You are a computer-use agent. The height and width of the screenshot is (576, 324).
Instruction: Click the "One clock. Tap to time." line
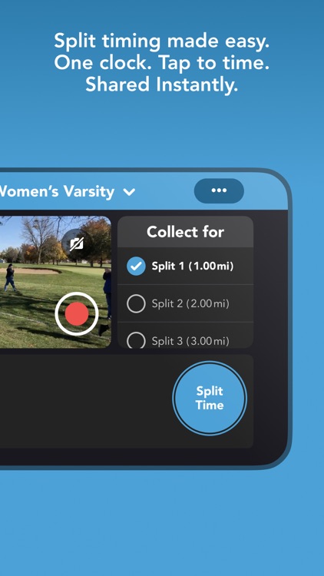pos(162,62)
